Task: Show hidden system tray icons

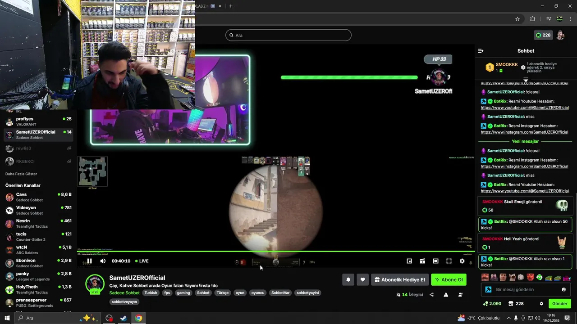Action: (508, 318)
